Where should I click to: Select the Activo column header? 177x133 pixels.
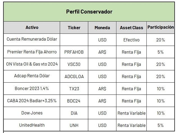tap(32, 27)
